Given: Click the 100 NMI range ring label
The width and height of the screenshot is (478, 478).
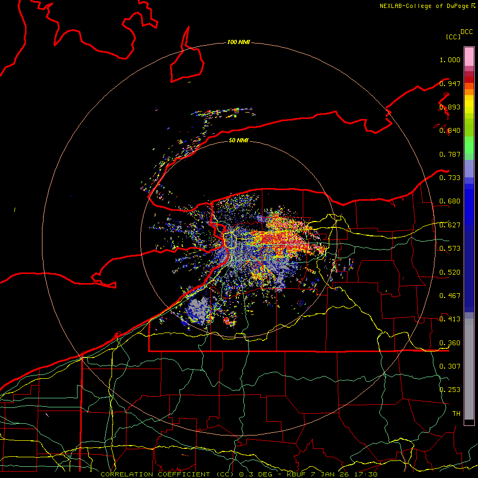Looking at the screenshot, I should (238, 42).
